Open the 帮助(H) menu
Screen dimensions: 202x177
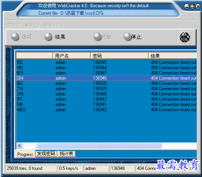coord(51,25)
